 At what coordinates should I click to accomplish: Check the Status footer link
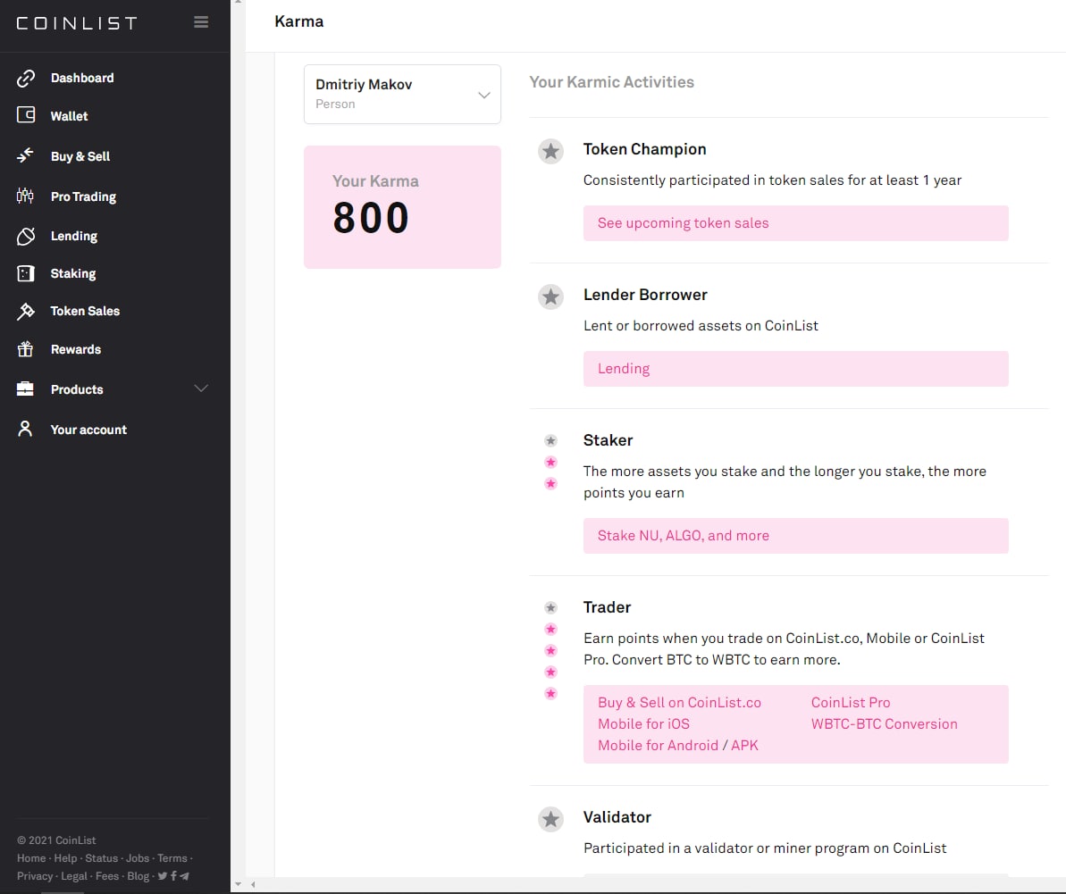(x=101, y=858)
